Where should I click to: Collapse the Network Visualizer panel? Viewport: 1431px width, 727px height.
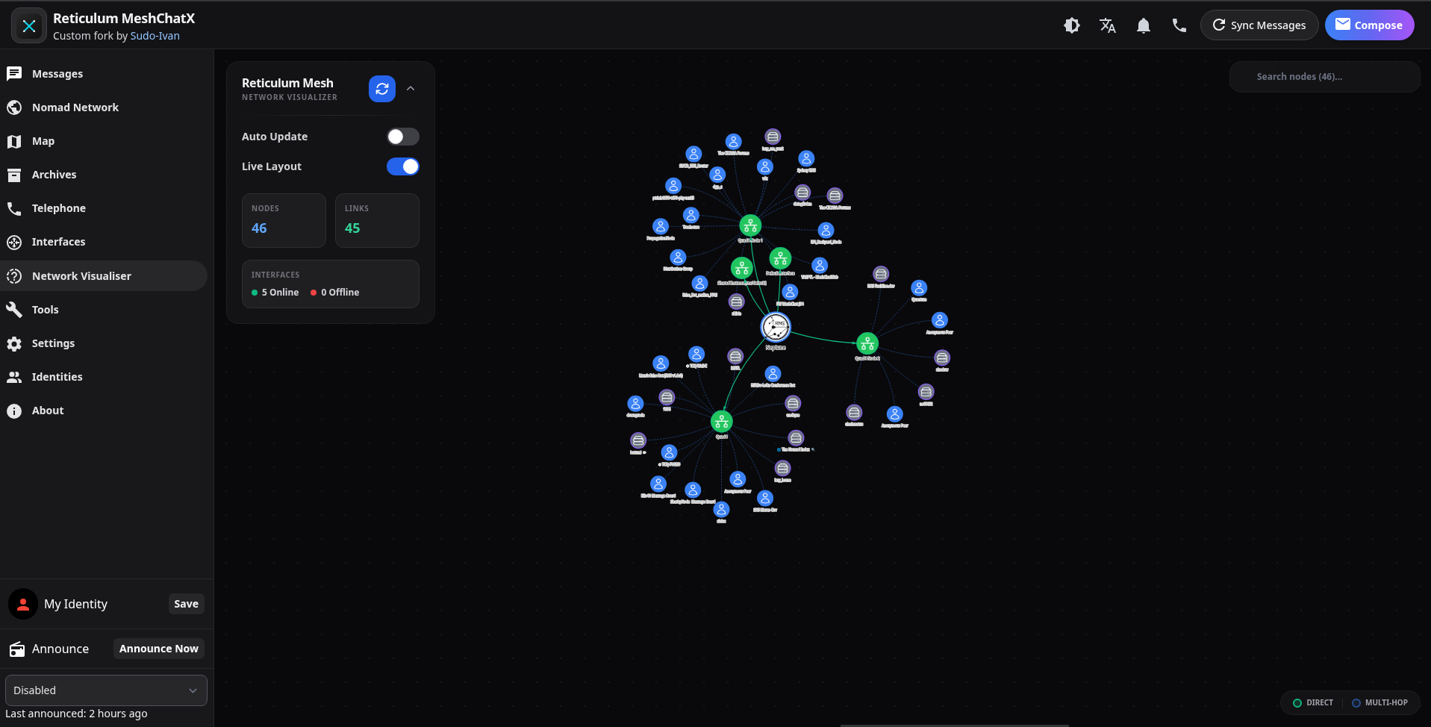[x=411, y=89]
